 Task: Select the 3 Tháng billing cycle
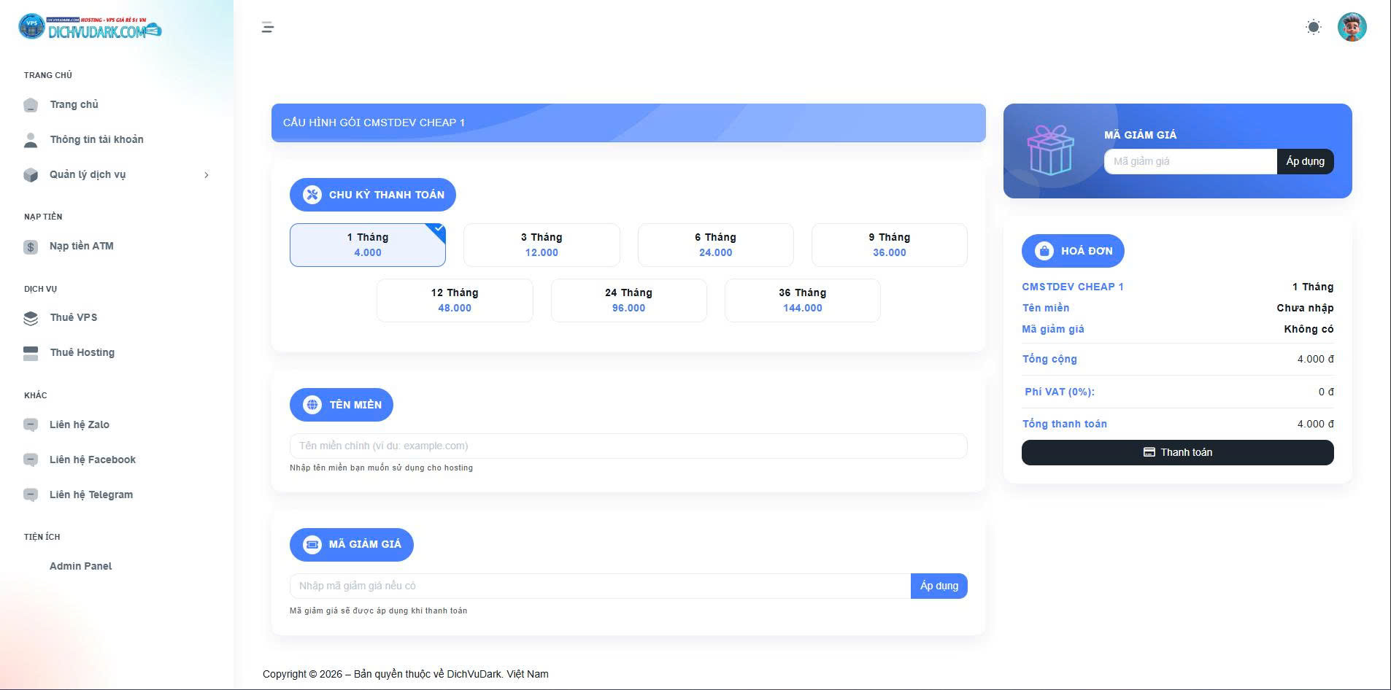tap(542, 245)
